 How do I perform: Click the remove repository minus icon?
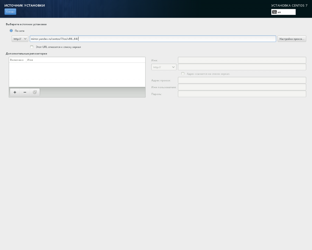[25, 92]
